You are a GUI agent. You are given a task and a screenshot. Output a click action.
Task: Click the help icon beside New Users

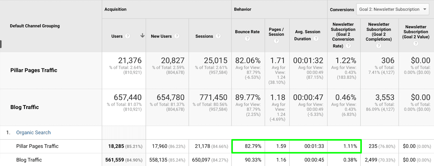(177, 36)
